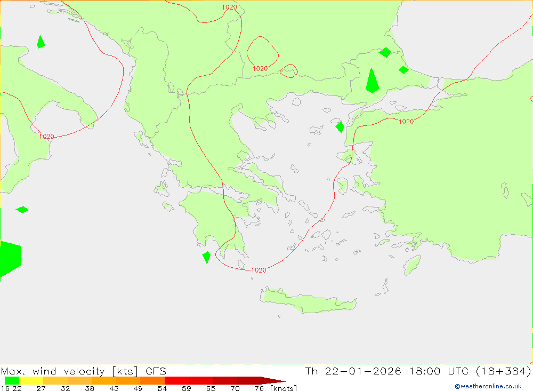The width and height of the screenshot is (533, 391).
Task: Click the island of Rhodes on the map
Action: point(412,265)
